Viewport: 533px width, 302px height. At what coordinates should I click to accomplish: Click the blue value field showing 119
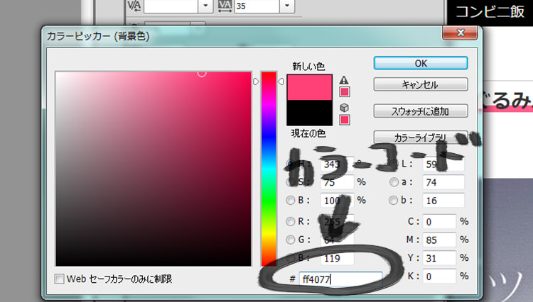pyautogui.click(x=337, y=258)
